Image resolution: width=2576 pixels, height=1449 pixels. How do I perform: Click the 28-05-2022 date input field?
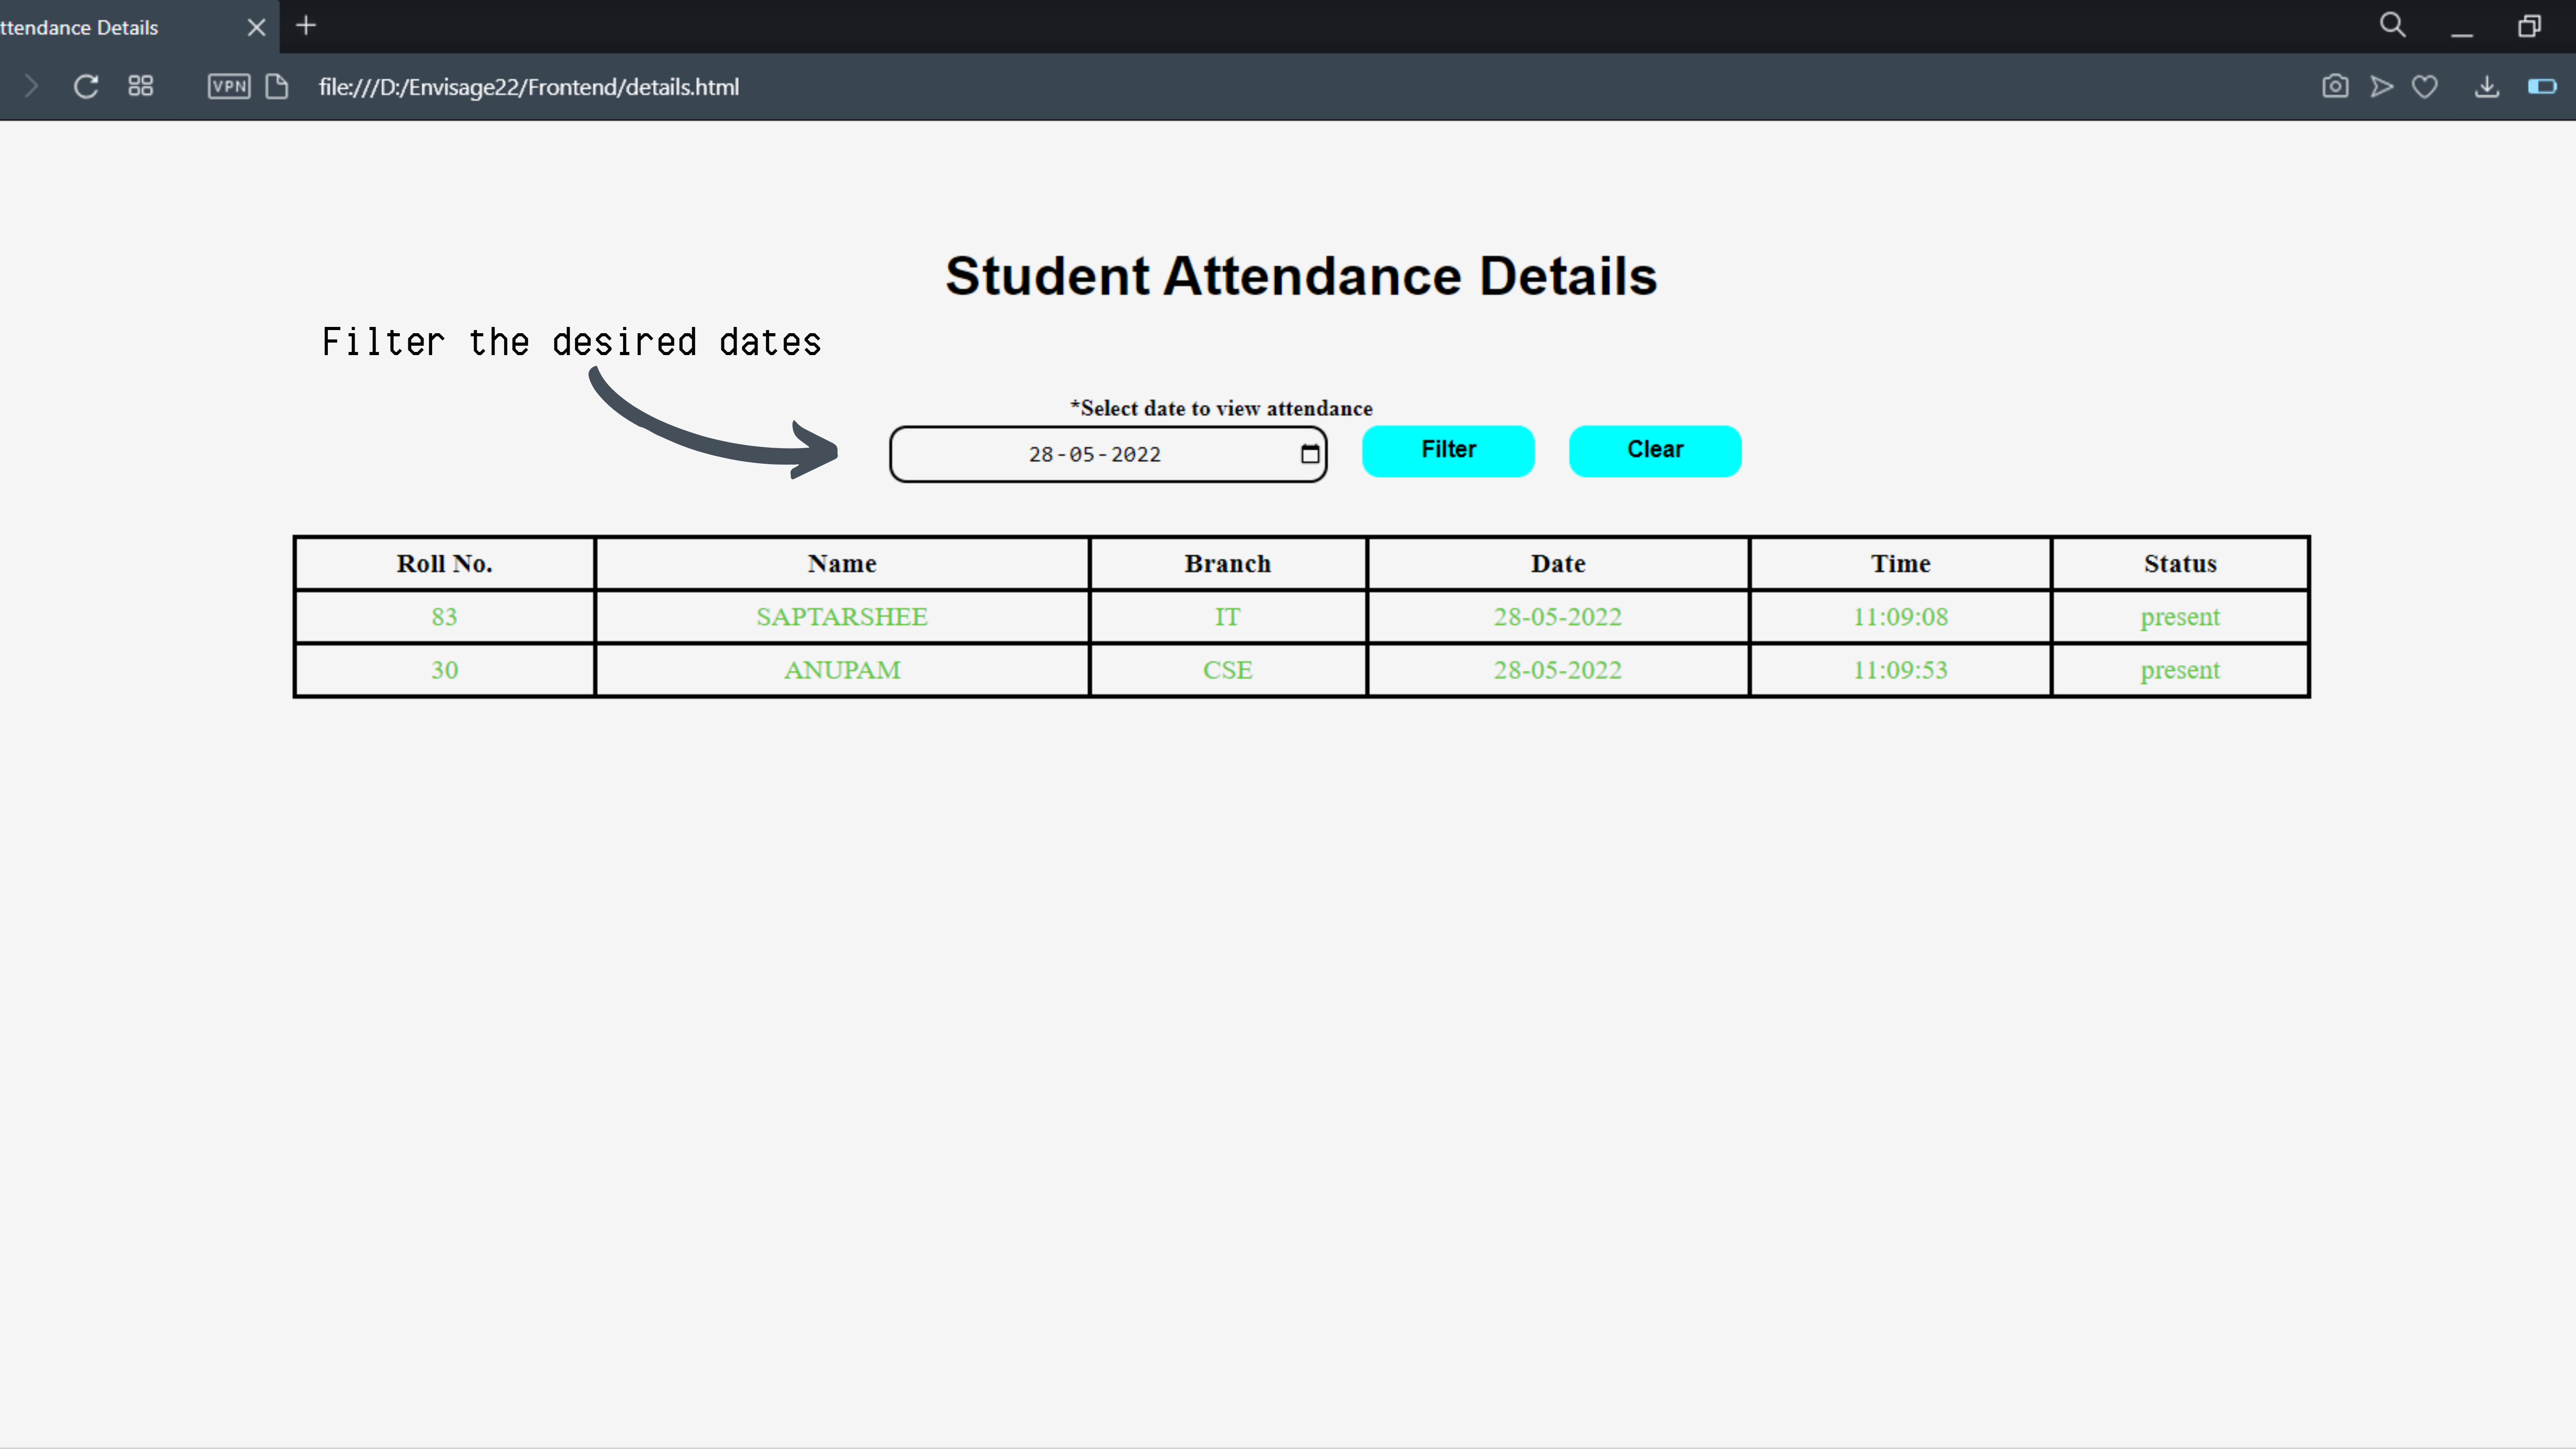coord(1094,455)
